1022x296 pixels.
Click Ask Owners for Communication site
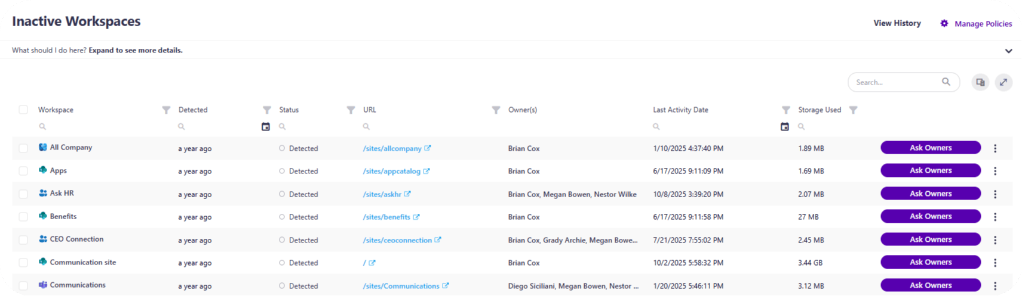[930, 262]
